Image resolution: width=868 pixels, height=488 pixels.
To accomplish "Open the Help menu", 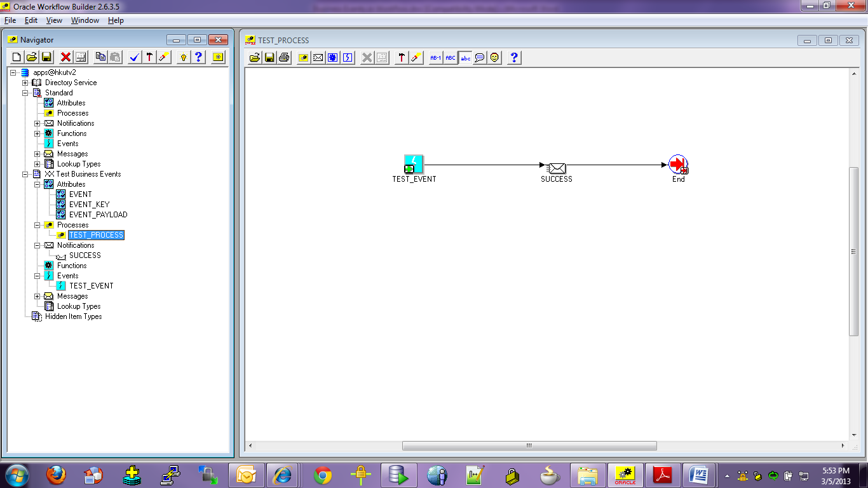I will tap(116, 20).
